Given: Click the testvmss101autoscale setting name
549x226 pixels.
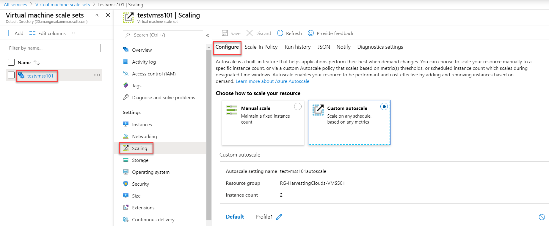Looking at the screenshot, I should pos(303,171).
